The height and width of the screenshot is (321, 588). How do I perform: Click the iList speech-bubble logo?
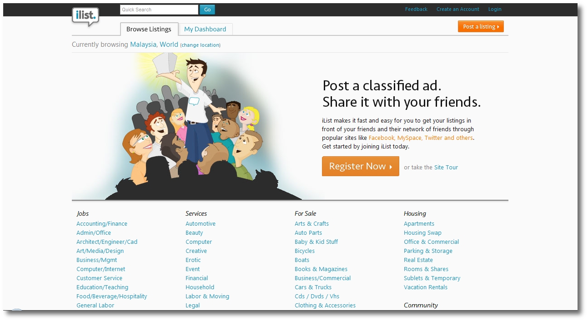click(x=85, y=17)
